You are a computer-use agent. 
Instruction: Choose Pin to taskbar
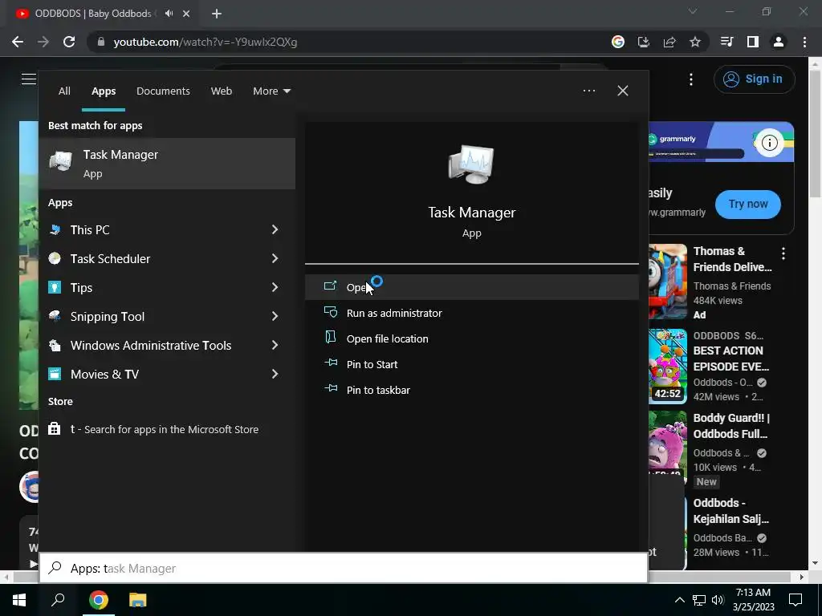pos(472,390)
